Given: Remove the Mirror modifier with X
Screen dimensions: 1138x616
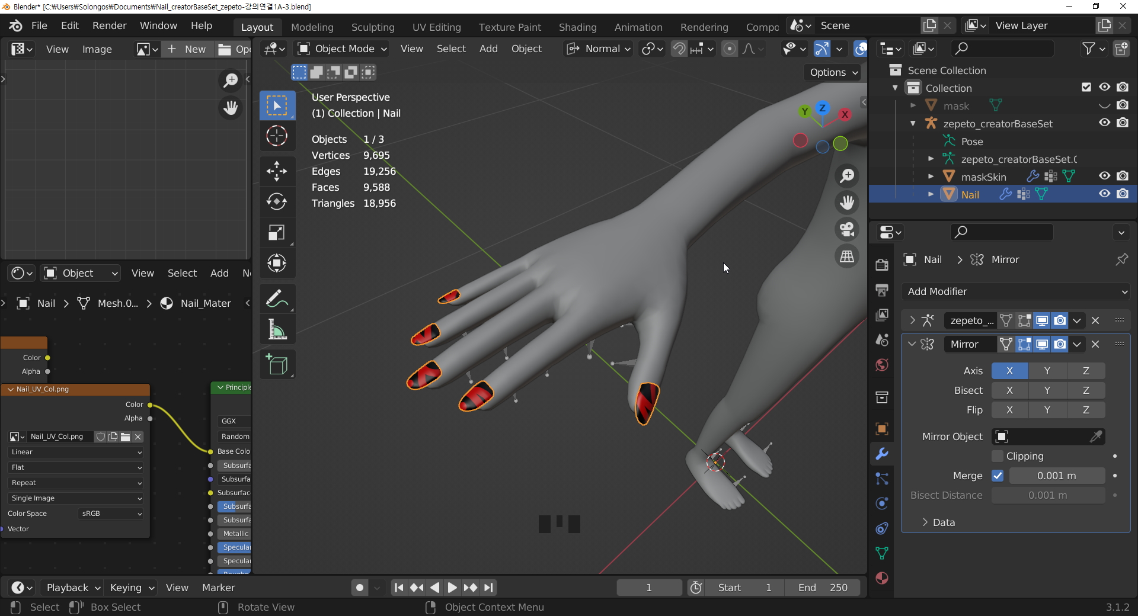Looking at the screenshot, I should [x=1095, y=344].
